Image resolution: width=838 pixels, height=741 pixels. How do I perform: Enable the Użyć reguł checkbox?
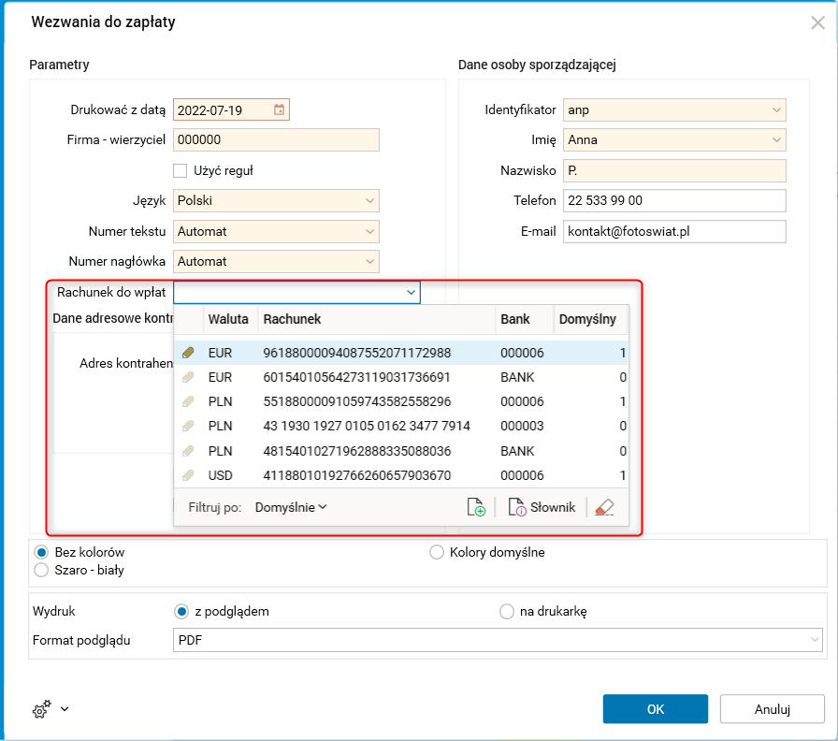[x=181, y=170]
